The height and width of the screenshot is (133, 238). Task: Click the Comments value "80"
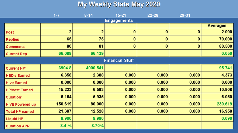click(x=69, y=46)
